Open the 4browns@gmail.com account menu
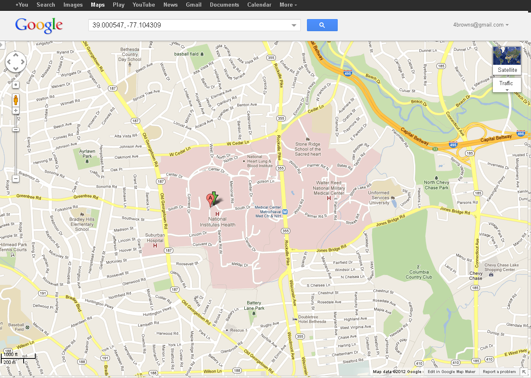Screen dimensions: 531x378 (x=481, y=25)
